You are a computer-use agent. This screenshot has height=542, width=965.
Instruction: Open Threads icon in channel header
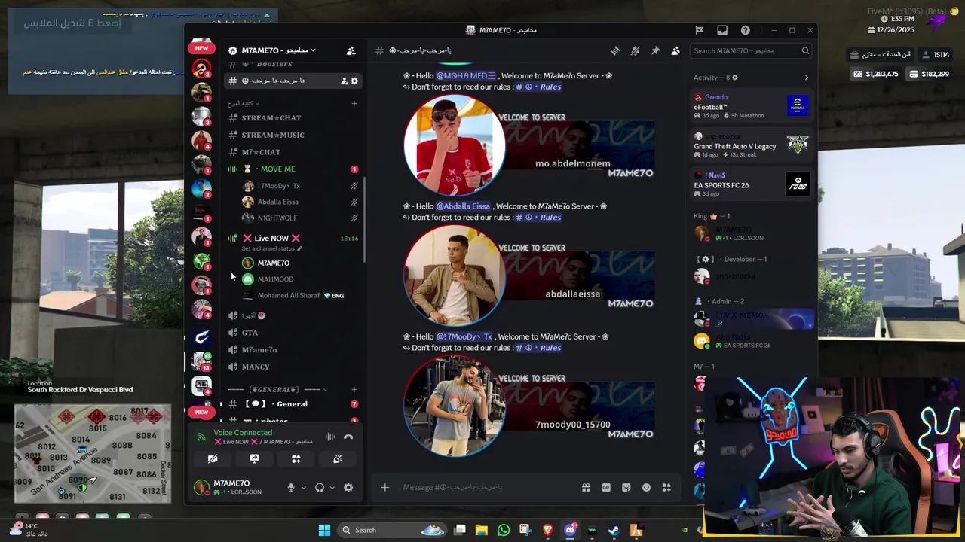pyautogui.click(x=615, y=50)
